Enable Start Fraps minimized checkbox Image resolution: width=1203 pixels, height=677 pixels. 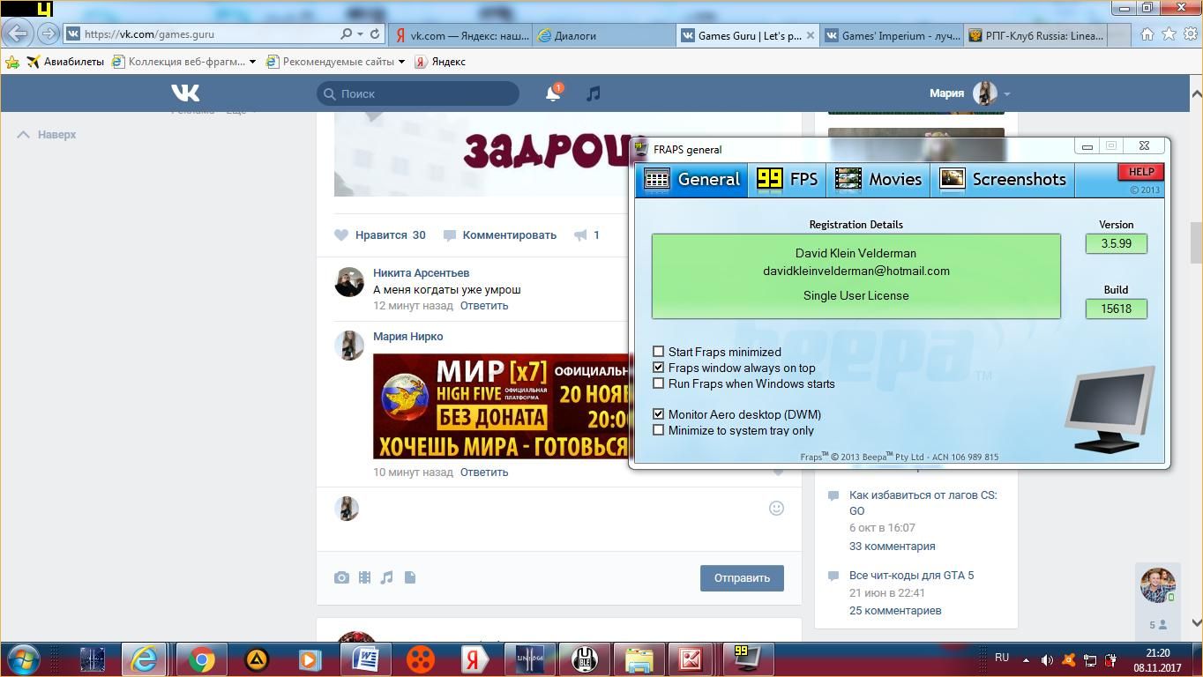pyautogui.click(x=658, y=352)
